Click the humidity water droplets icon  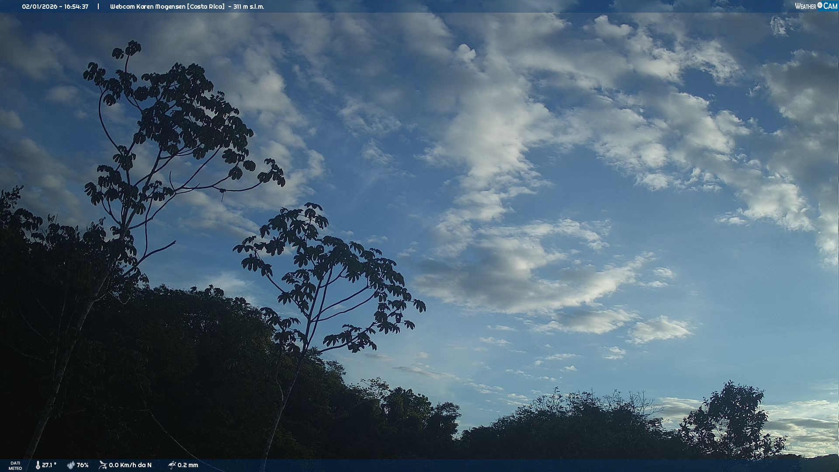(71, 465)
